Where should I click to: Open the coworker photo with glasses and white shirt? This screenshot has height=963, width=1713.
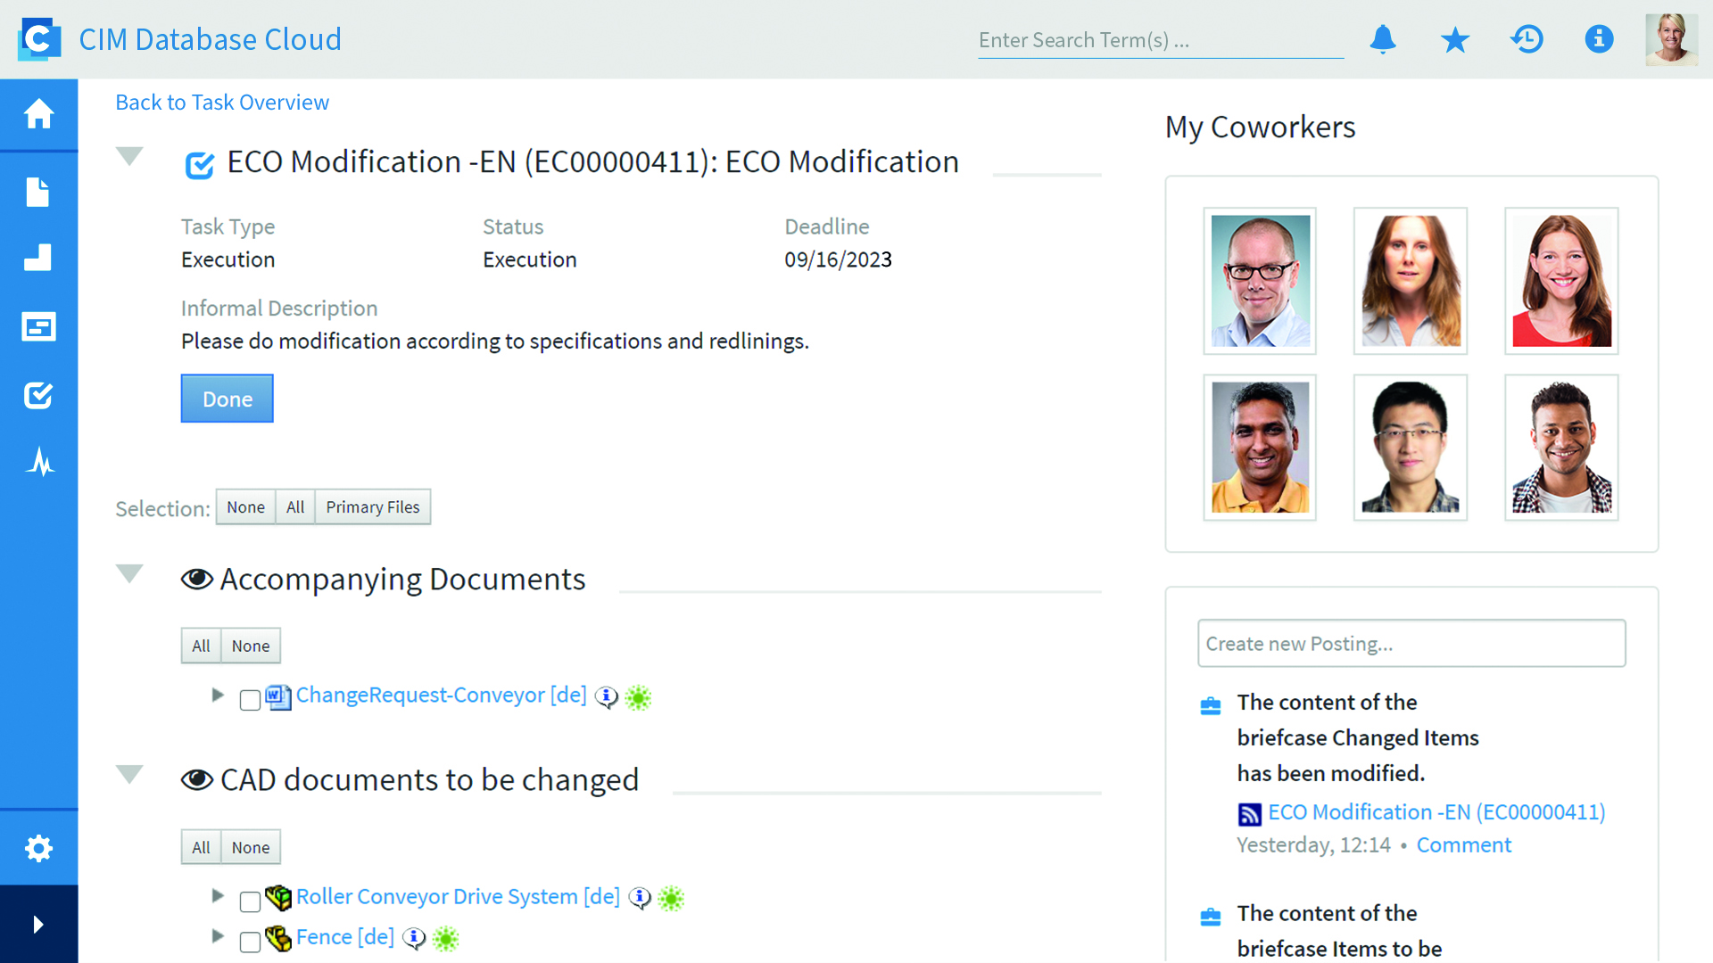pos(1259,281)
